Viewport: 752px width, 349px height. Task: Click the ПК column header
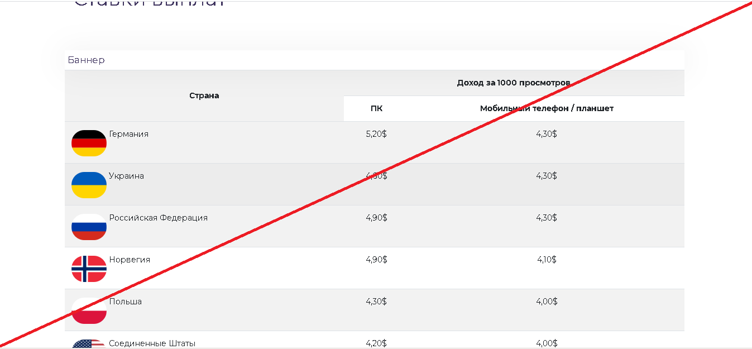[376, 108]
